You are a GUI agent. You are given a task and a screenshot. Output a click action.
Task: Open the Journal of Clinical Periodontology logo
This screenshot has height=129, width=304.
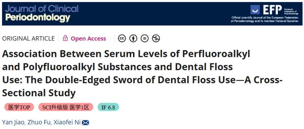pyautogui.click(x=42, y=13)
